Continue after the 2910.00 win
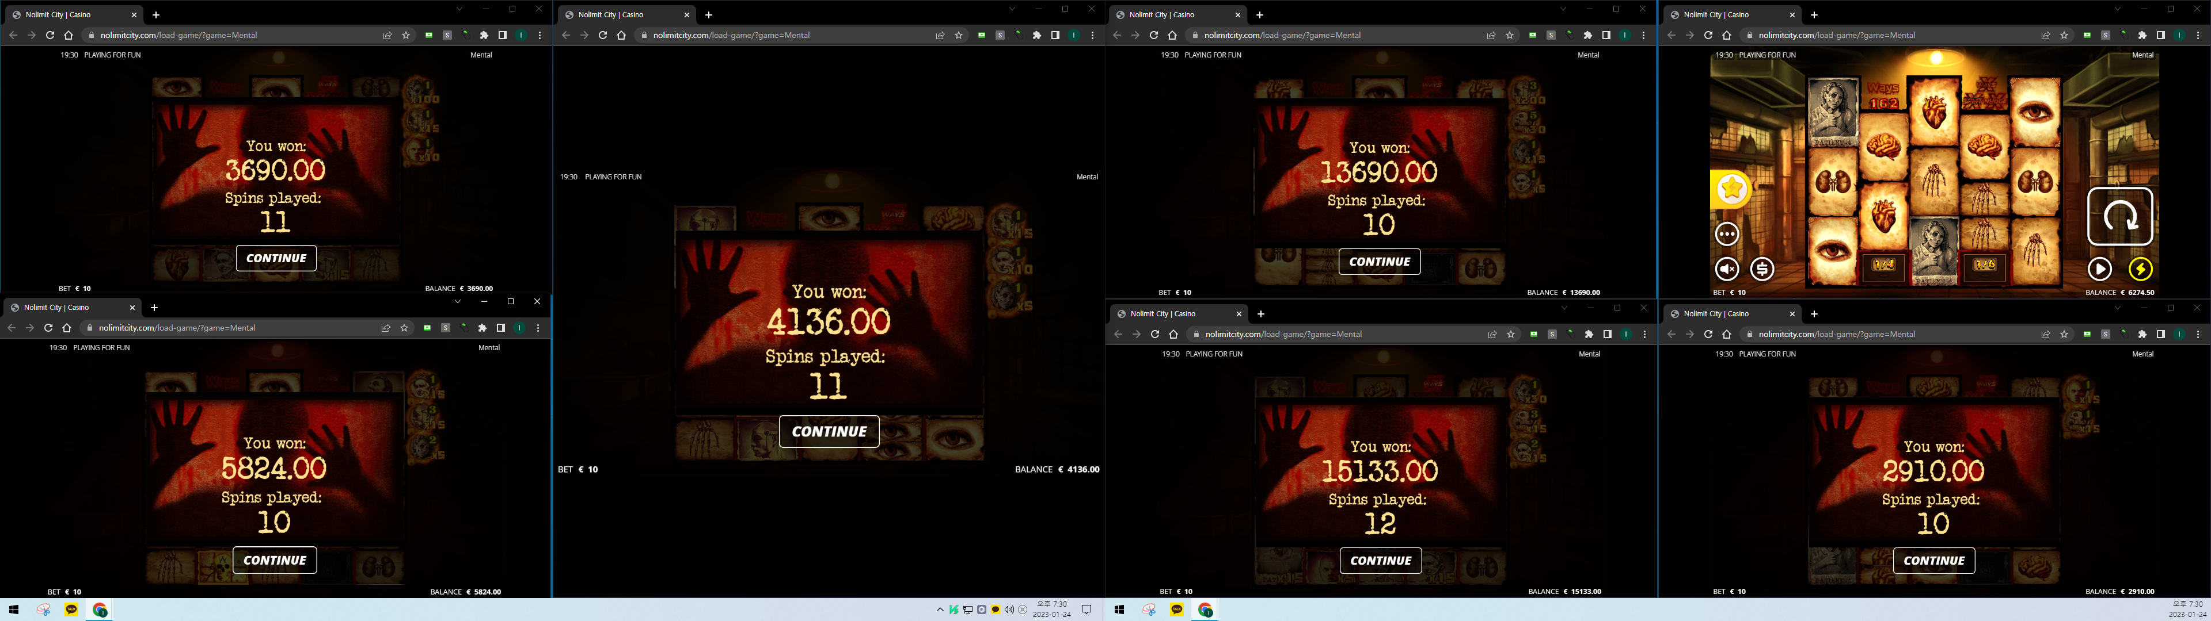 pos(1935,561)
